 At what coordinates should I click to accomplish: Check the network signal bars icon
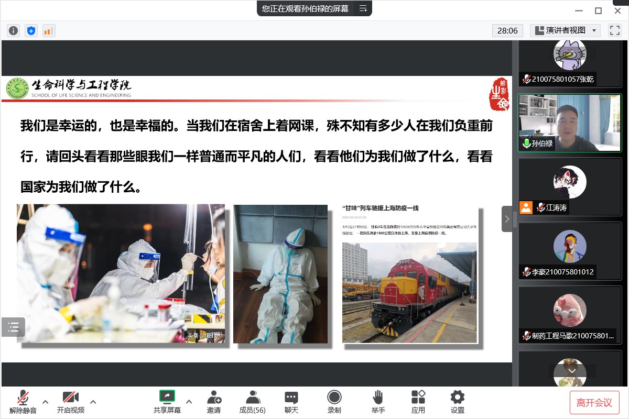[49, 30]
